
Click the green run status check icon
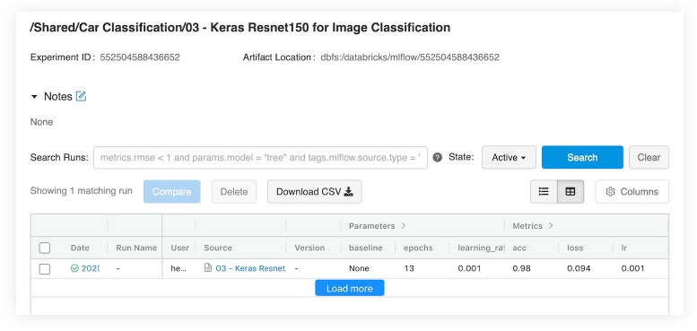[74, 268]
